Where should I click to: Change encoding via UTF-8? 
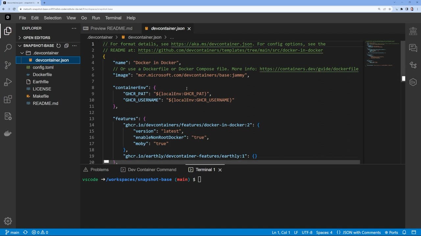[x=307, y=232]
